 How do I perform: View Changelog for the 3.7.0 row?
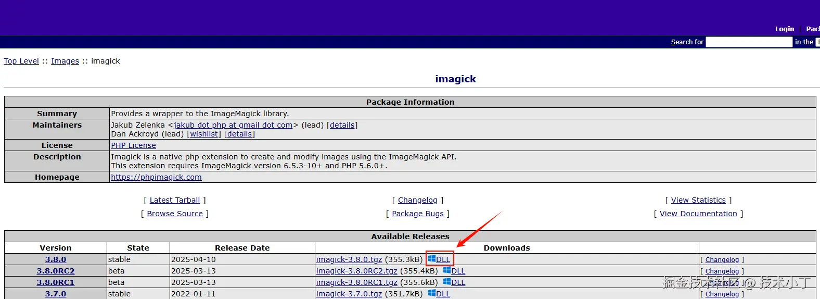[722, 294]
